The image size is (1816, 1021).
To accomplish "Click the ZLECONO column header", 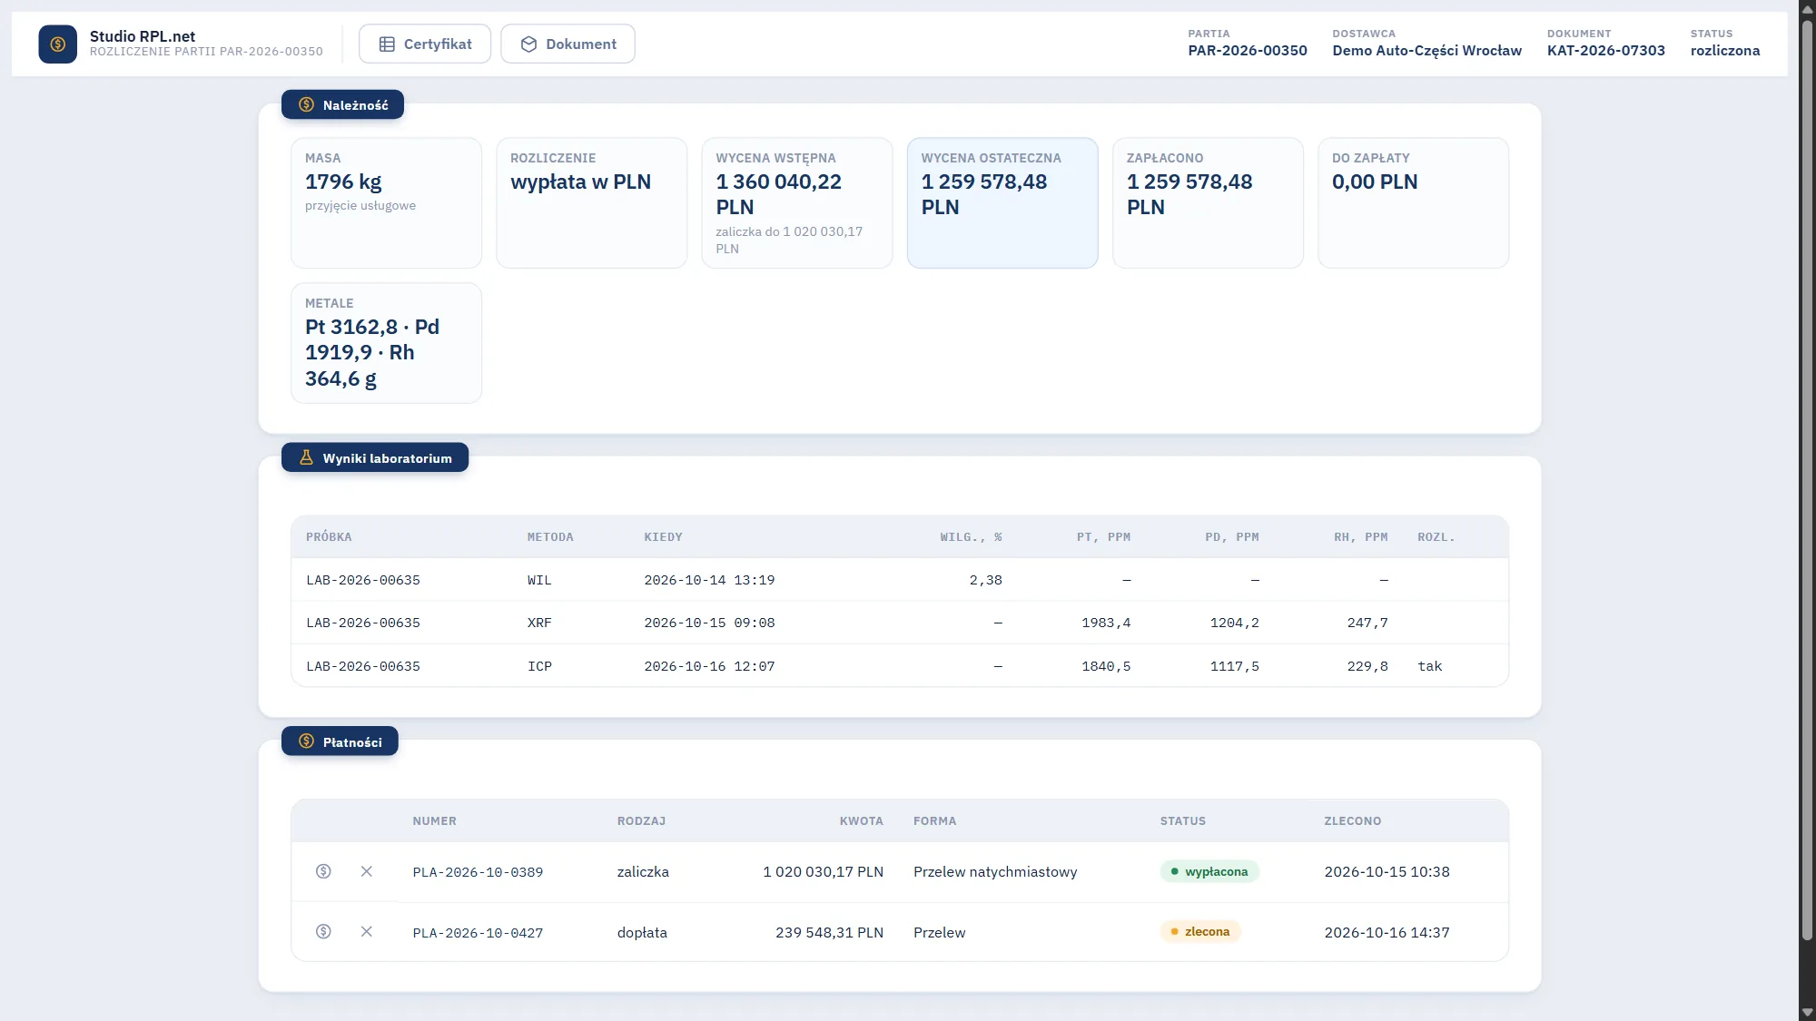I will coord(1352,820).
